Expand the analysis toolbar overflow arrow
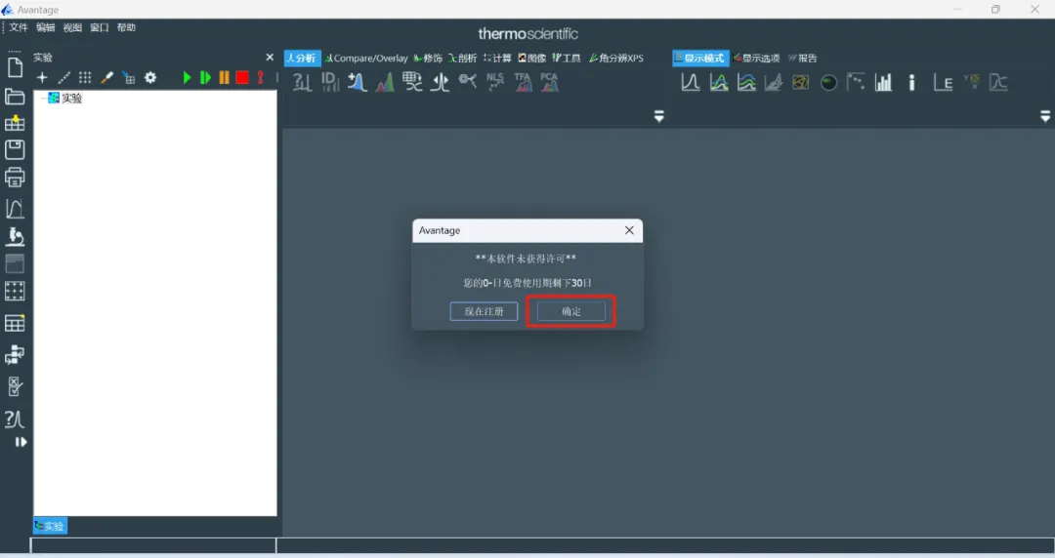This screenshot has width=1055, height=558. pos(659,116)
